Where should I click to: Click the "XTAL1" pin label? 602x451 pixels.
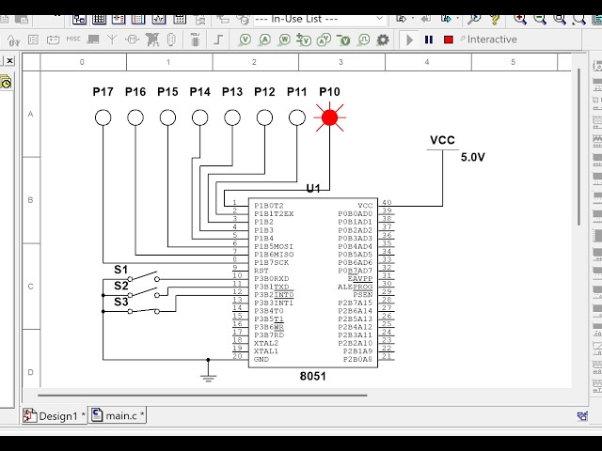(x=266, y=350)
